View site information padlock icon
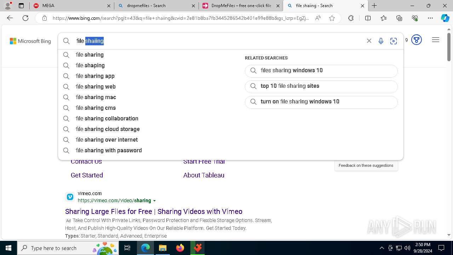The width and height of the screenshot is (453, 255). [45, 18]
